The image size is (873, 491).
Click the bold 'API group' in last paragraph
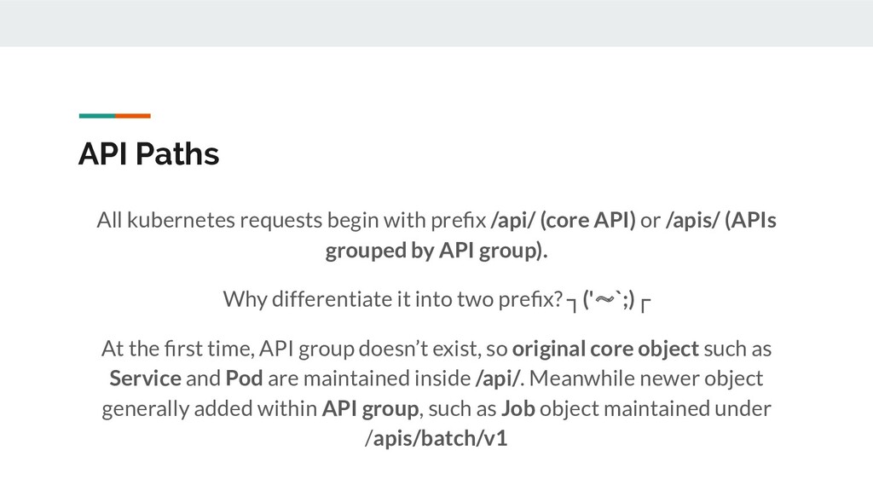(370, 408)
